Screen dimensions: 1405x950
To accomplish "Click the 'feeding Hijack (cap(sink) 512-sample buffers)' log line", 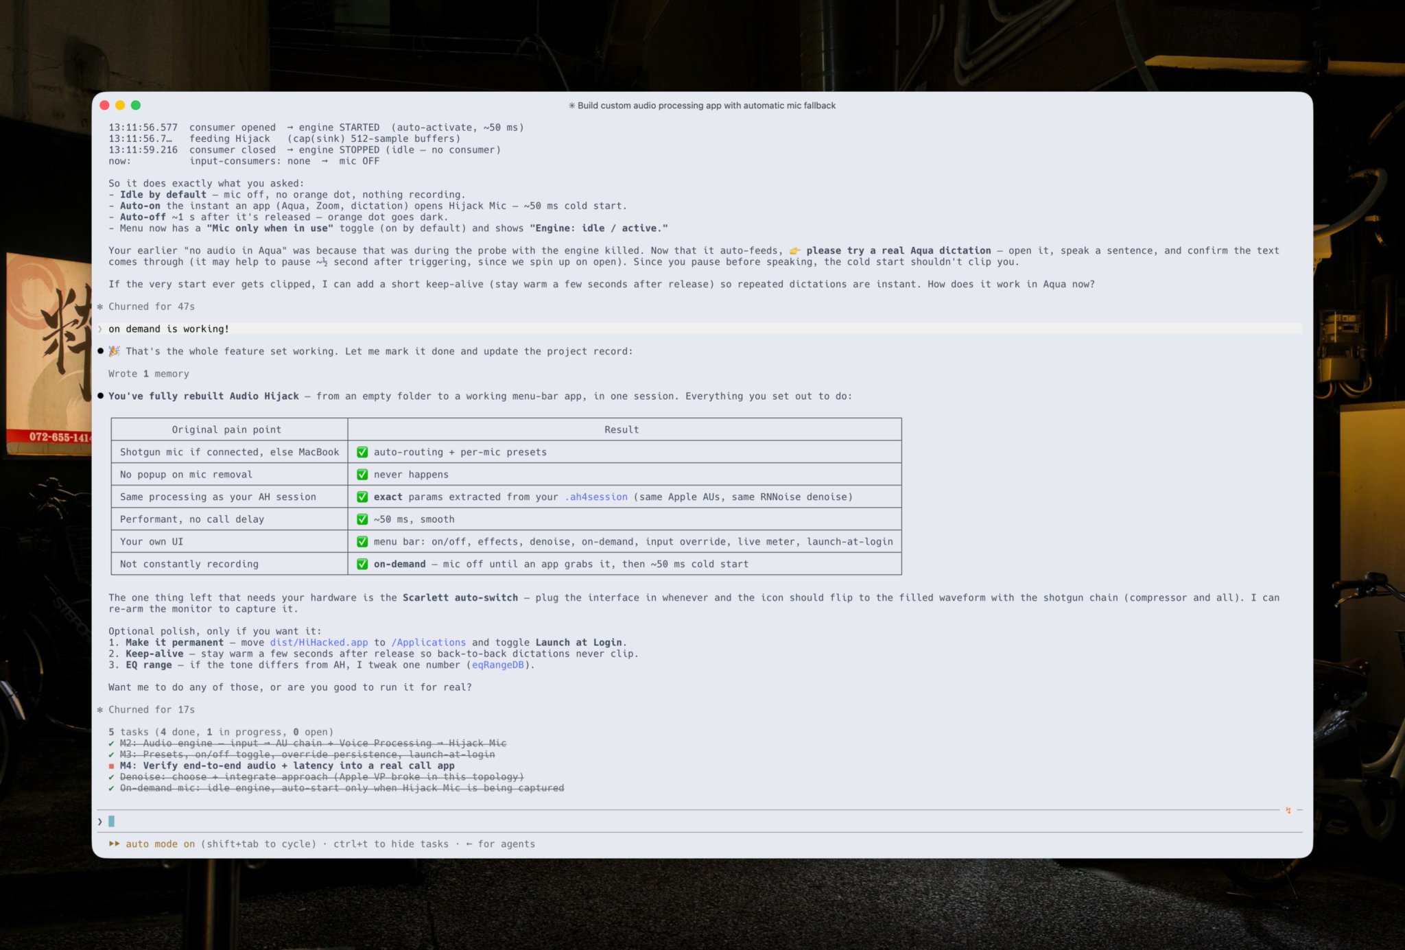I will pos(285,139).
